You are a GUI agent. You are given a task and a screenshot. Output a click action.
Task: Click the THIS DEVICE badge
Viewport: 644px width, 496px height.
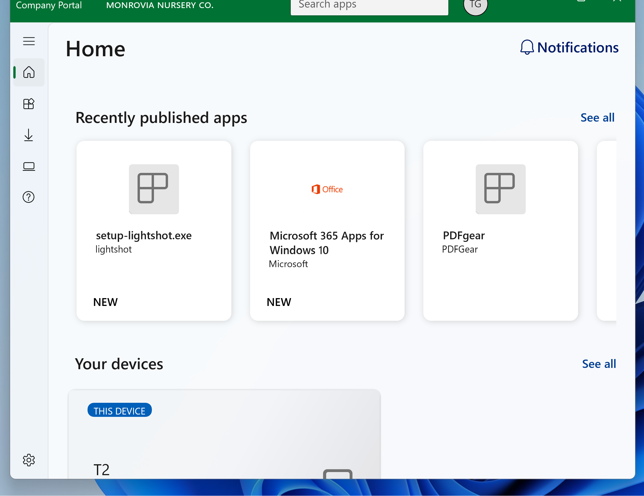[119, 410]
